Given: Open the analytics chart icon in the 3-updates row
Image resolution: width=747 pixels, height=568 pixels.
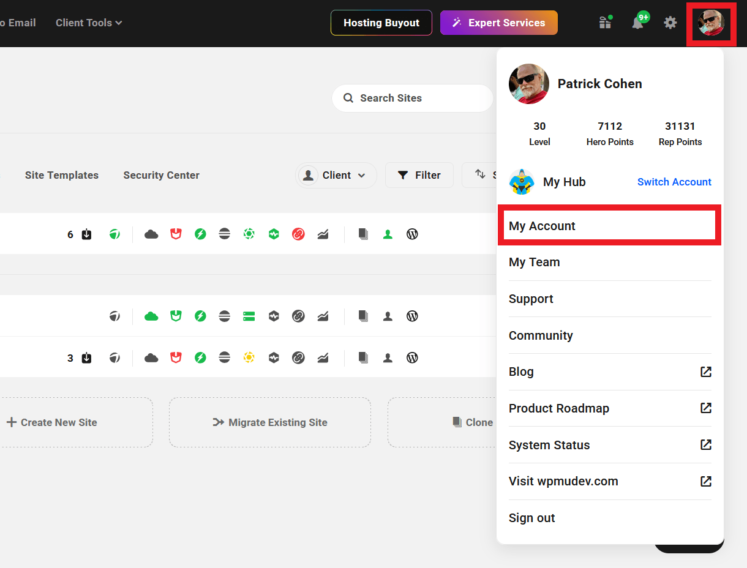Looking at the screenshot, I should click(x=323, y=357).
